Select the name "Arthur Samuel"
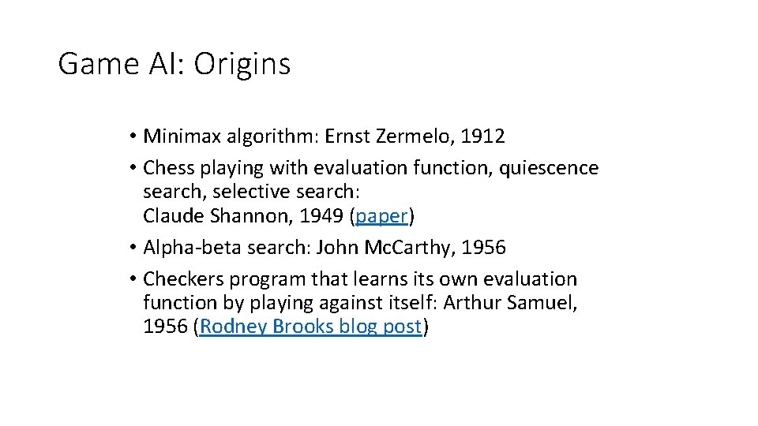Screen dimensions: 758x426 tap(508, 303)
